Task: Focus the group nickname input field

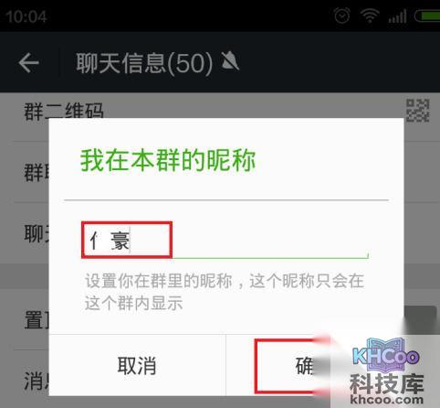Action: pyautogui.click(x=225, y=241)
